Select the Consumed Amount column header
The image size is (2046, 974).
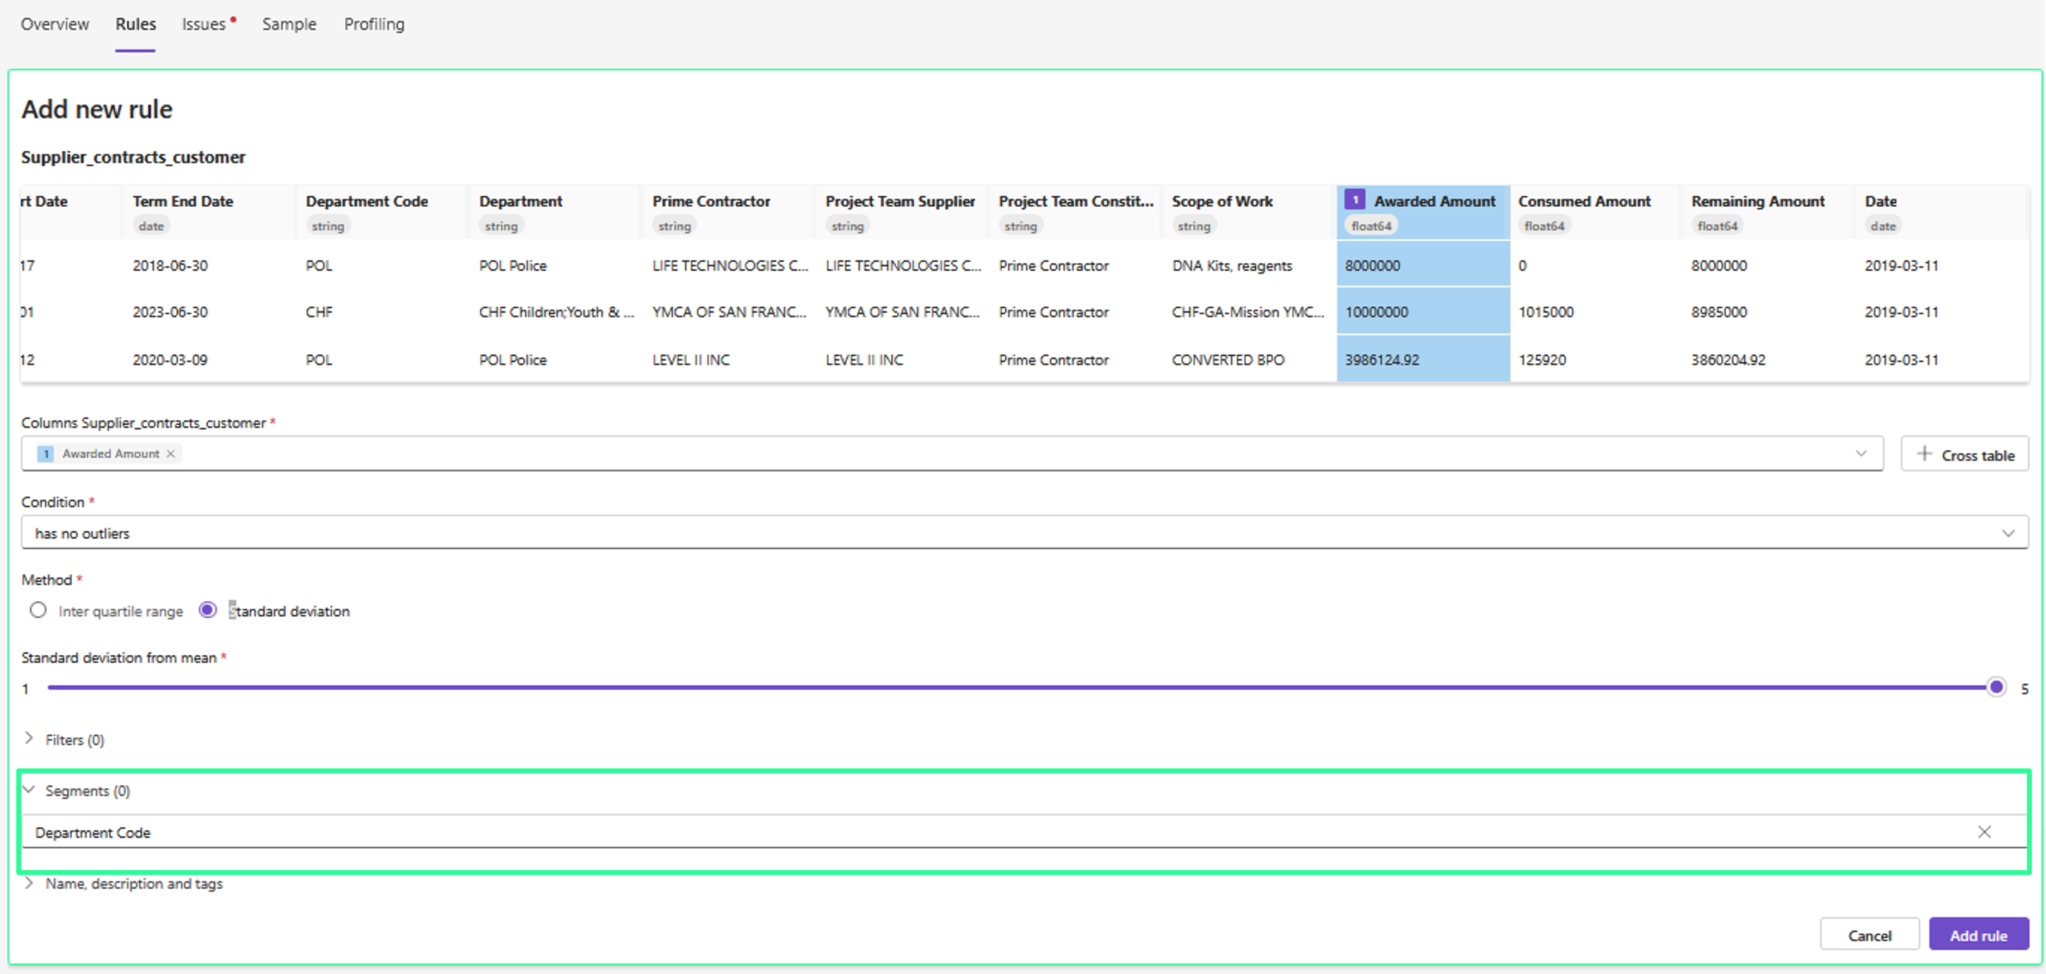click(1584, 201)
